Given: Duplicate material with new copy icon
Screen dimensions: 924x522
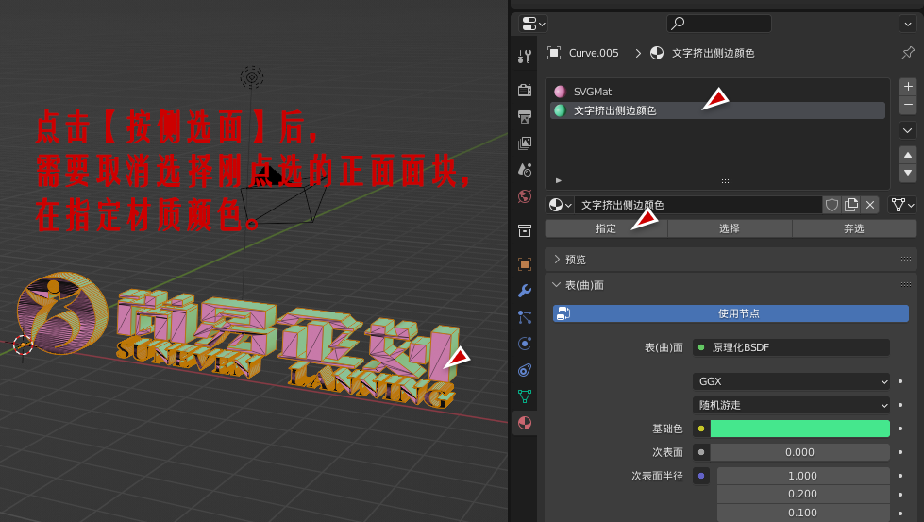Looking at the screenshot, I should tap(851, 205).
